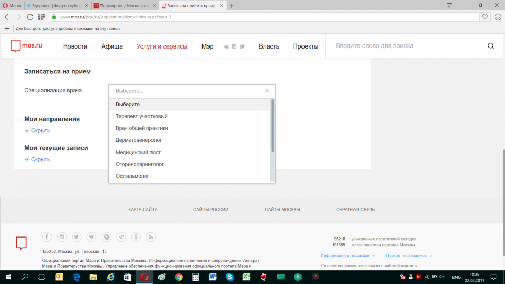The height and width of the screenshot is (284, 505).
Task: Open the Odnoklassniki icon in footer
Action: (x=136, y=237)
